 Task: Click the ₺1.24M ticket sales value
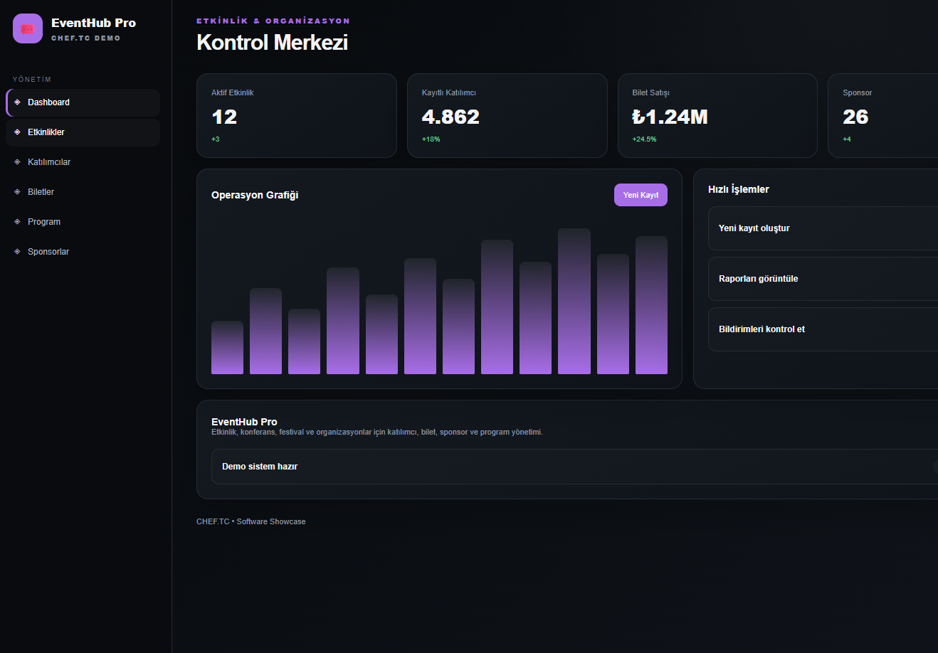pos(670,117)
